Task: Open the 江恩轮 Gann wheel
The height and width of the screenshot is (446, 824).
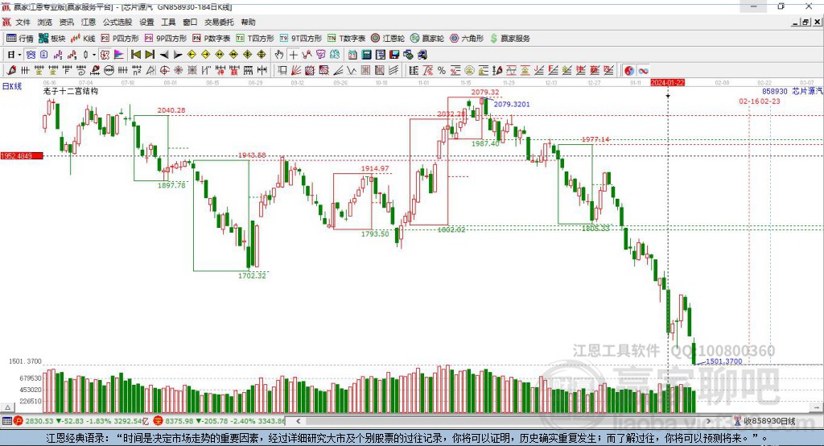Action: pos(388,39)
